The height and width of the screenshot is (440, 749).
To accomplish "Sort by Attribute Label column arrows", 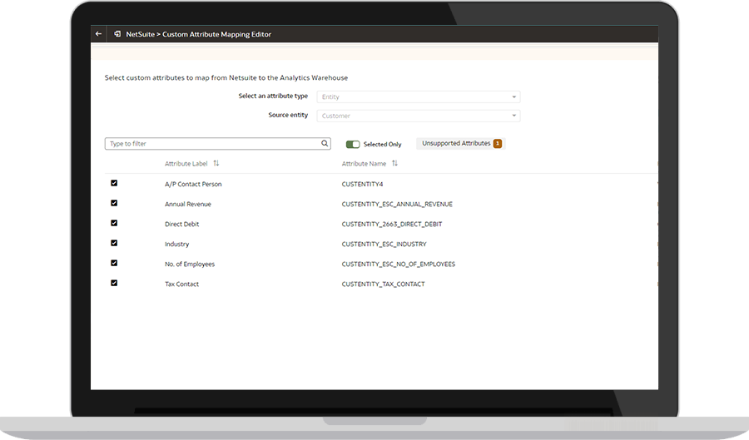I will 216,164.
